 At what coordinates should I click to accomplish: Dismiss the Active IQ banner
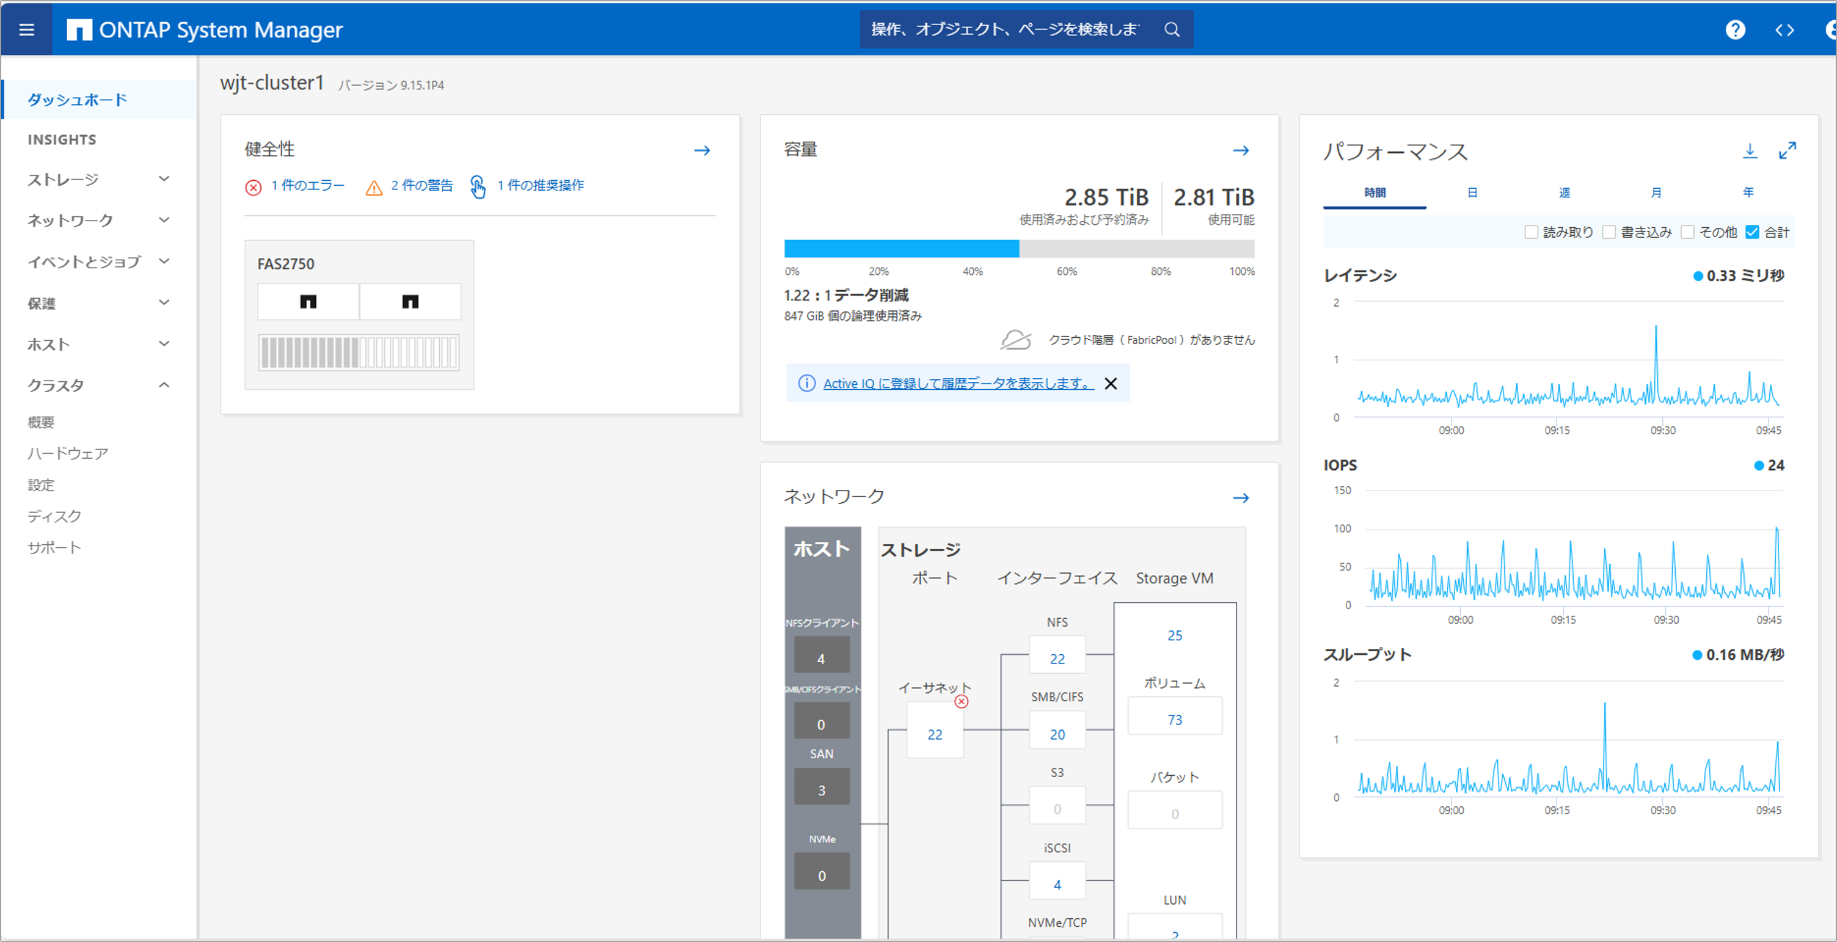tap(1111, 384)
